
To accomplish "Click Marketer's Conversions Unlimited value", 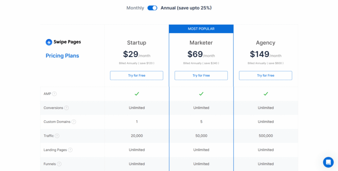I will (201, 108).
